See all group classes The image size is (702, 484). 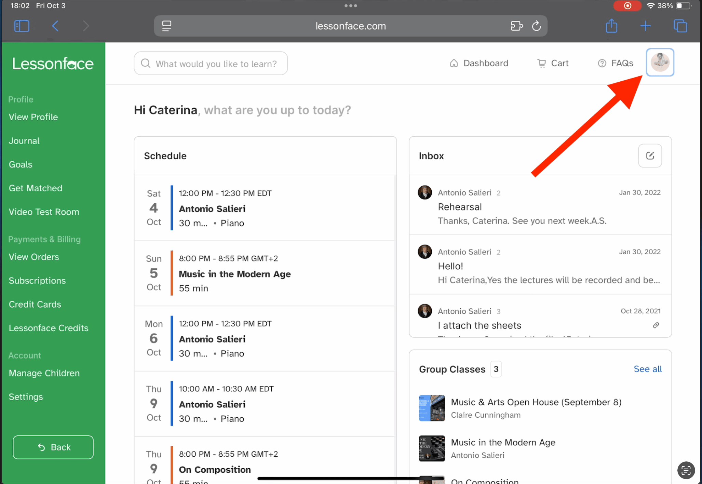click(648, 369)
